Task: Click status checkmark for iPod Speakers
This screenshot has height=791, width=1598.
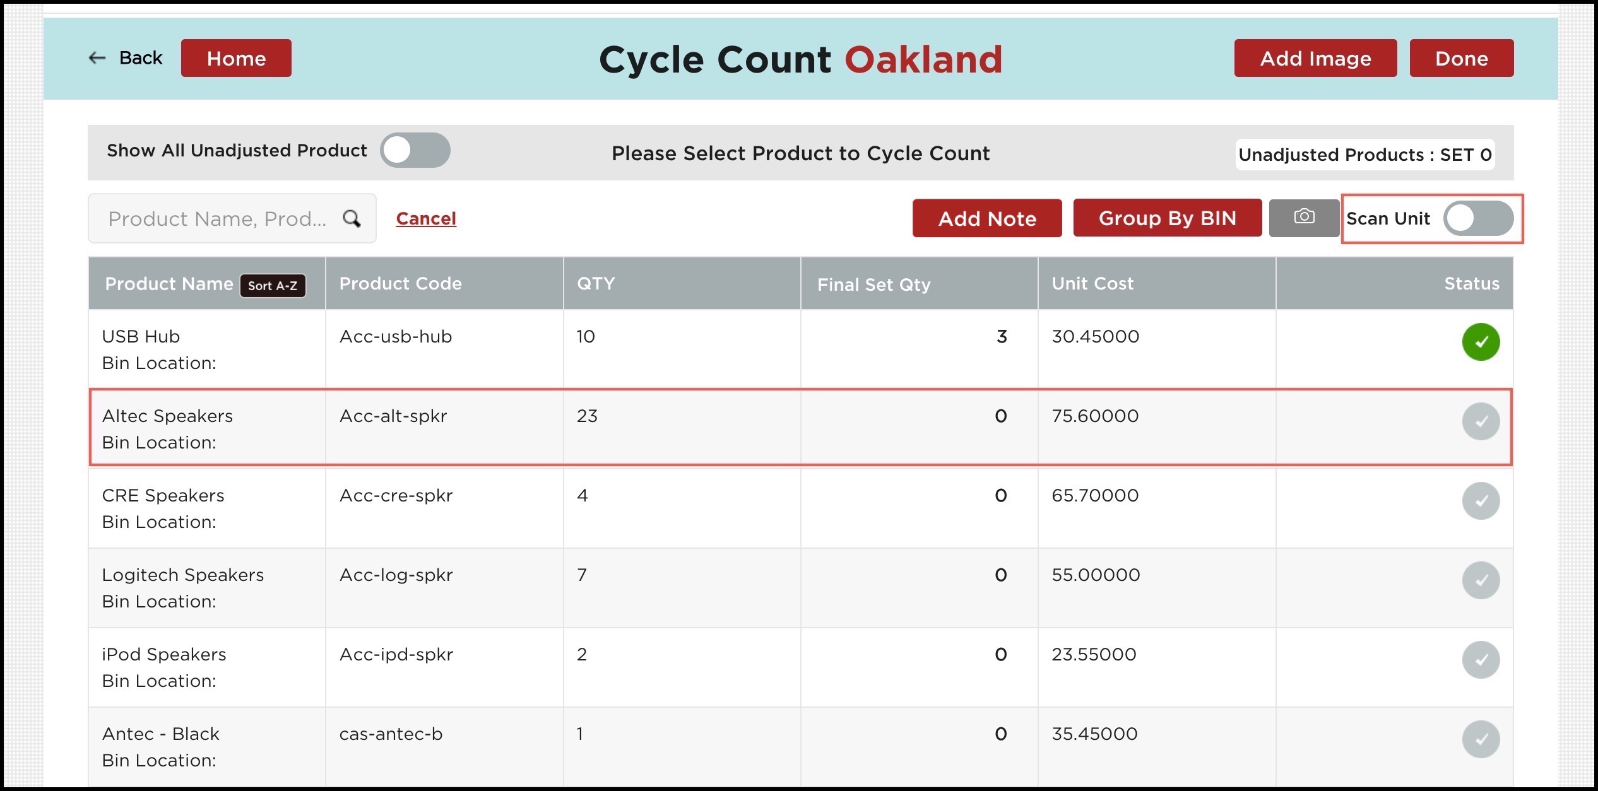Action: [1480, 660]
